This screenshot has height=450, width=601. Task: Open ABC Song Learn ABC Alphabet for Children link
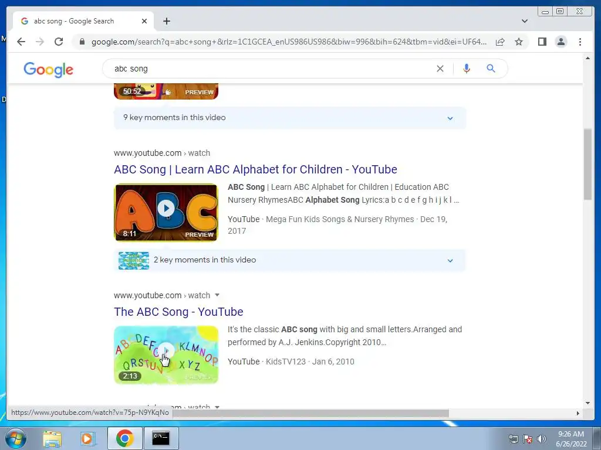coord(255,169)
